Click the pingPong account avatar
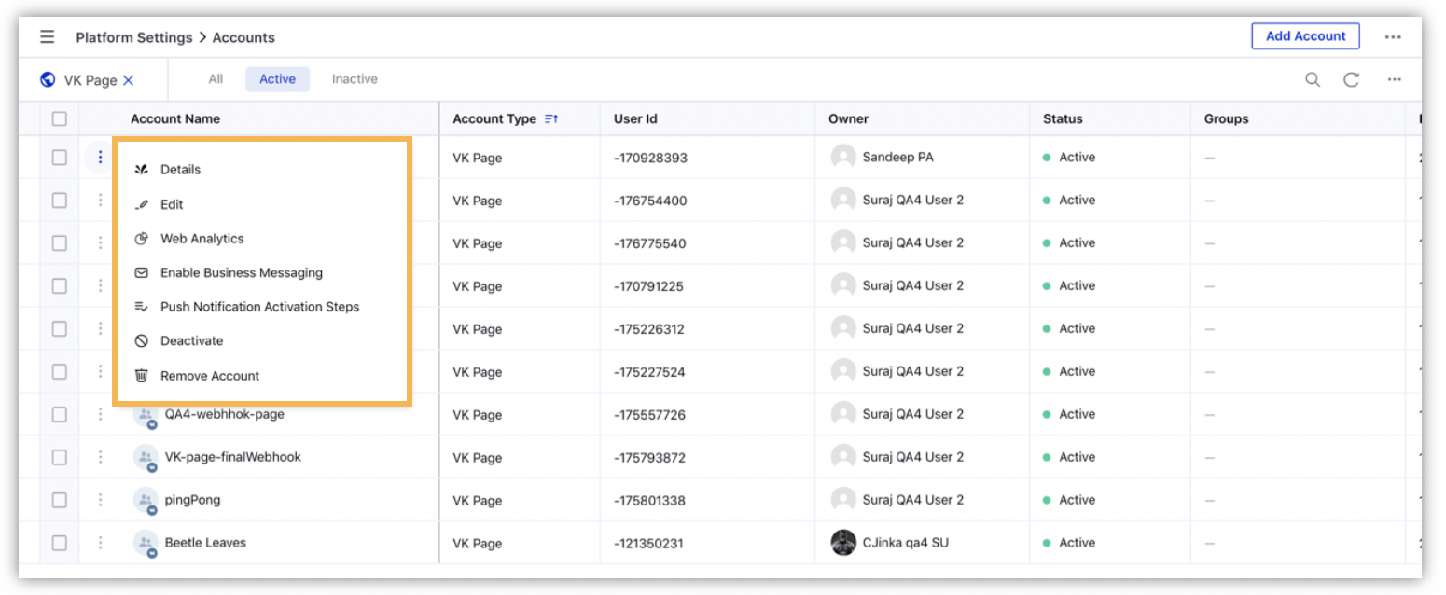1446x595 pixels. [x=146, y=501]
